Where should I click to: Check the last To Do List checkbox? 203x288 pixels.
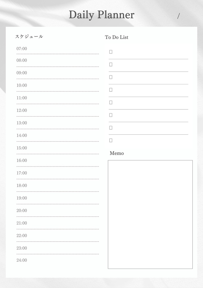pyautogui.click(x=111, y=140)
